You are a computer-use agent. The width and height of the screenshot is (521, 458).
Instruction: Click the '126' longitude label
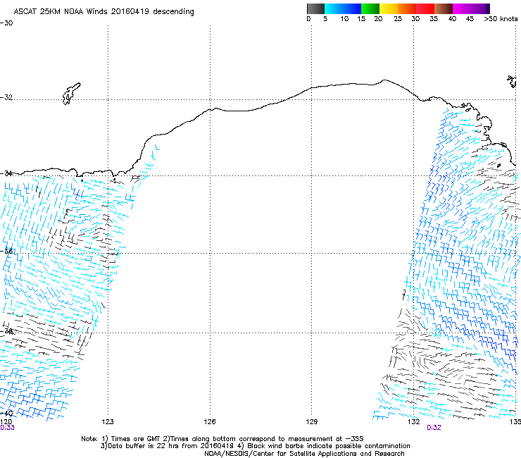(210, 422)
